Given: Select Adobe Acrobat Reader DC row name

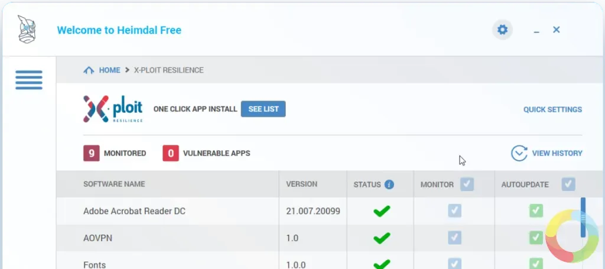Looking at the screenshot, I should coord(134,211).
